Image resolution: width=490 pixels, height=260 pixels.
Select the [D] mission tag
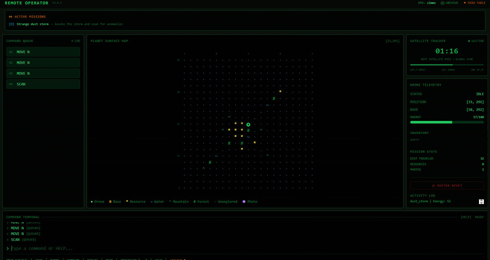click(11, 24)
